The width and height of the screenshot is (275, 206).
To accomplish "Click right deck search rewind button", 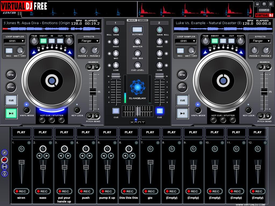I will click(x=261, y=67).
